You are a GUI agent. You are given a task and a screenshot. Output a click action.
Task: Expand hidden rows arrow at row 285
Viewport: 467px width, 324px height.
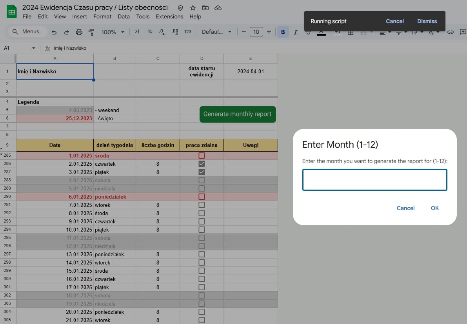click(2, 154)
